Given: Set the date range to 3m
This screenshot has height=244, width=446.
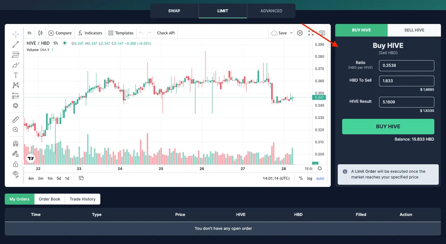Looking at the screenshot, I should coord(40,178).
